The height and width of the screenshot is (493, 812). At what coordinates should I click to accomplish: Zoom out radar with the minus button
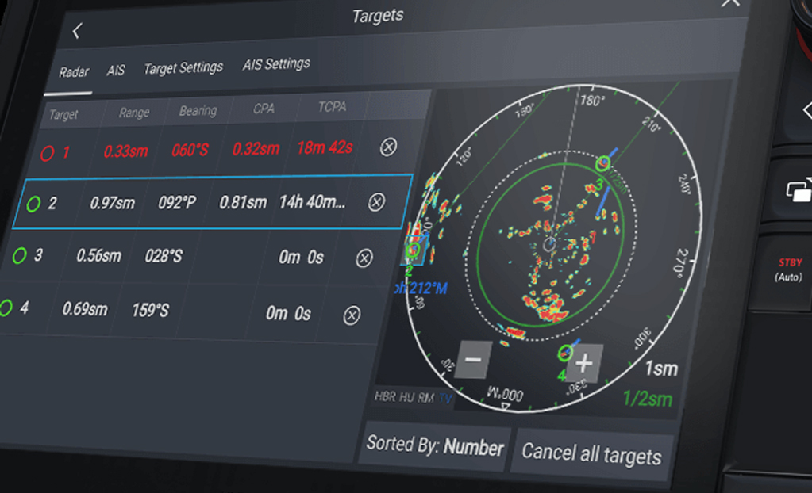coord(473,360)
